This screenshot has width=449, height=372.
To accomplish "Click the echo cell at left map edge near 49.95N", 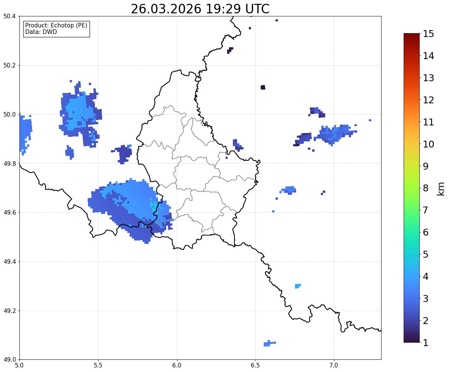I will (x=25, y=134).
